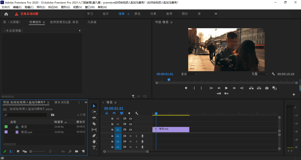Toggle V2 track output eye

point(131,124)
